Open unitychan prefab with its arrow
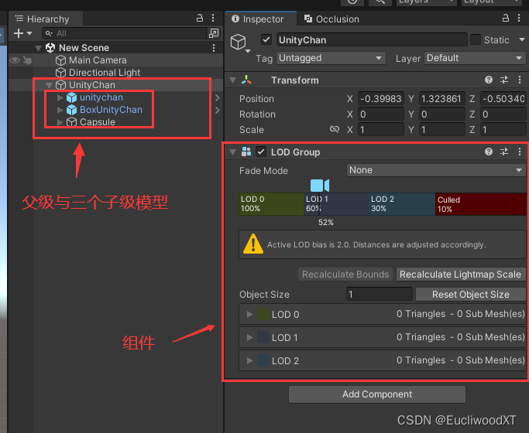This screenshot has width=529, height=433. [x=218, y=97]
